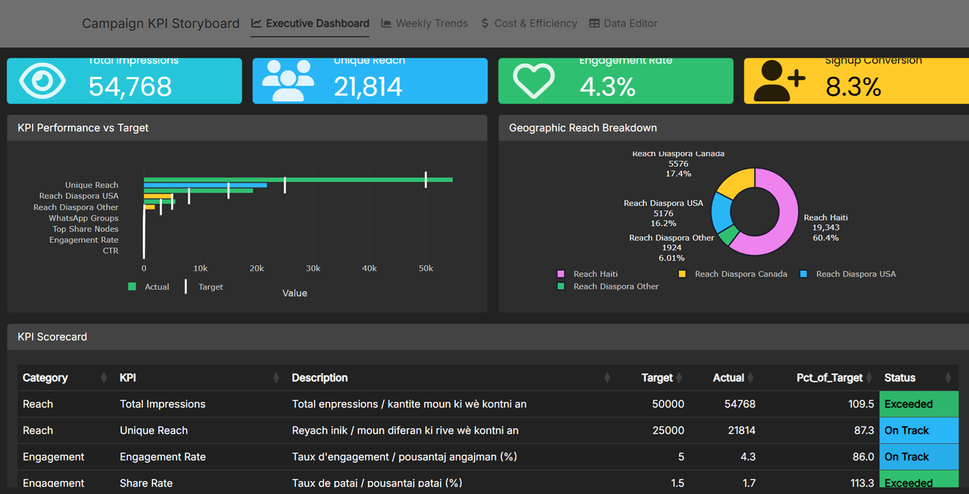
Task: Select the dollar icon beside Cost & Efficiency
Action: (484, 23)
